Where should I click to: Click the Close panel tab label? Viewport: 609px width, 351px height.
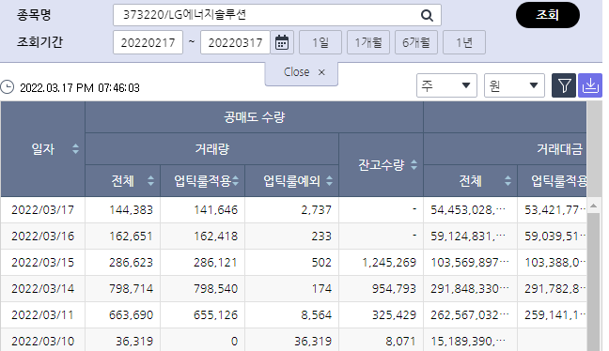tap(296, 72)
